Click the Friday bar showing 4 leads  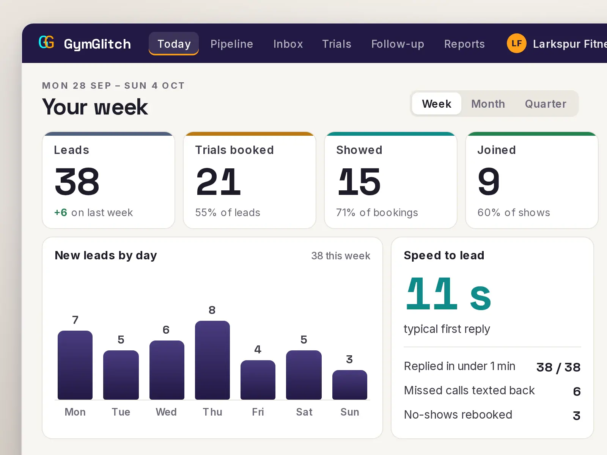258,380
